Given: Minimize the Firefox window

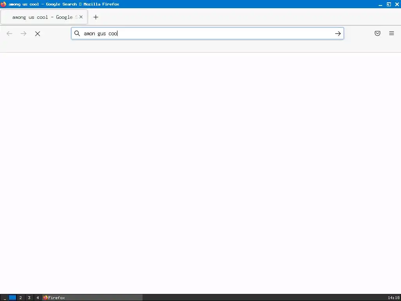Looking at the screenshot, I should (x=380, y=4).
